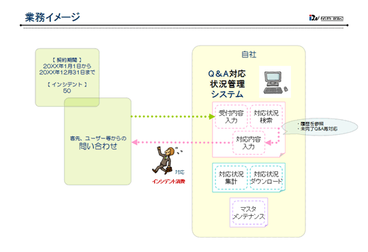This screenshot has height=252, width=368.
Task: Click the green arrowhead pointing to 受付内容入力
Action: pyautogui.click(x=212, y=116)
